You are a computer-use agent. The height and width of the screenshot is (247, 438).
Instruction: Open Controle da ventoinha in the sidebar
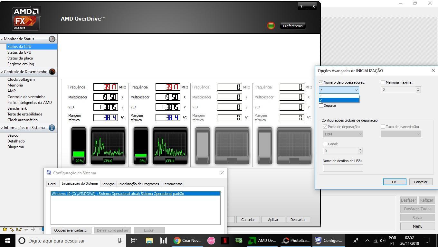(x=26, y=97)
